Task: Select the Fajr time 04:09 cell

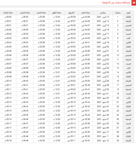Action: pos(86,17)
